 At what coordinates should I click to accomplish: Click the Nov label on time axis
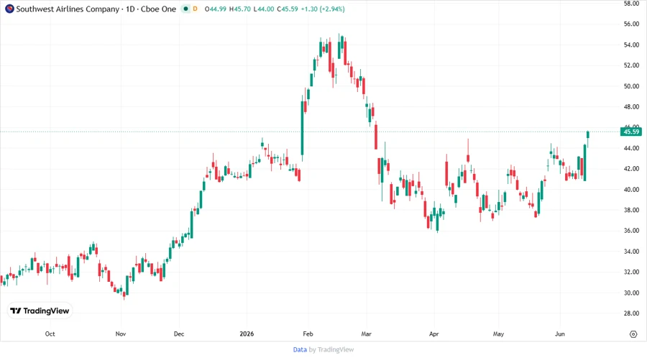point(121,334)
